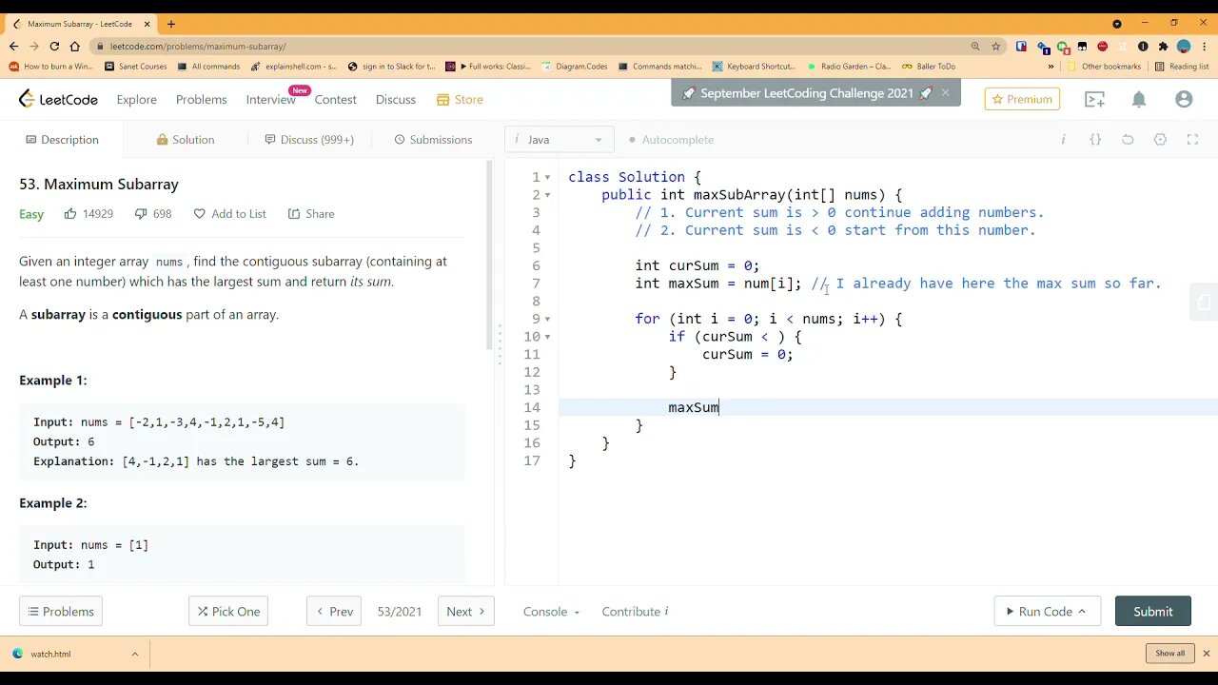This screenshot has height=685, width=1218.
Task: Expand Run Code options arrow
Action: (x=1082, y=612)
